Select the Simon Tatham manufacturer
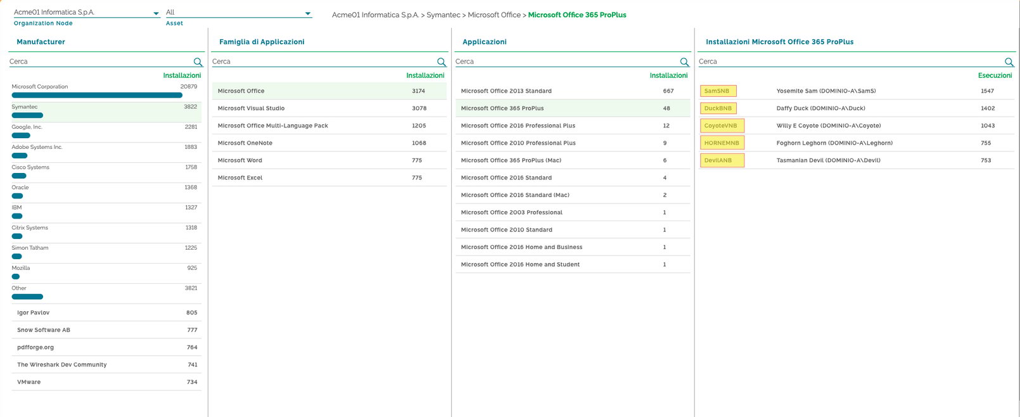 coord(105,253)
